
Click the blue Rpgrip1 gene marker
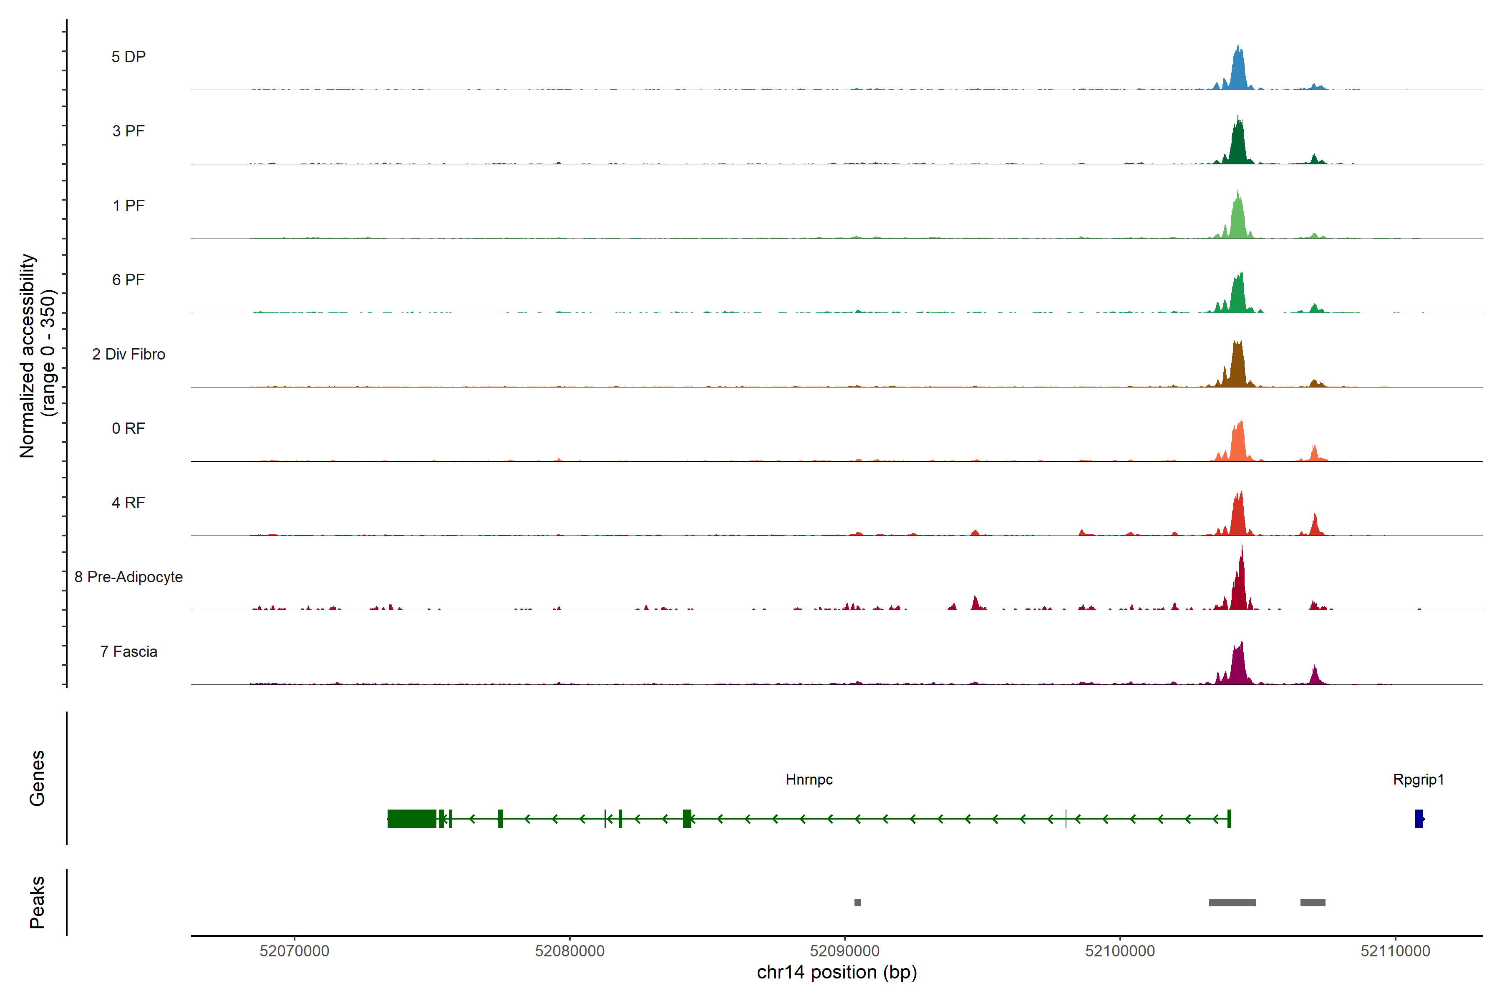coord(1418,818)
